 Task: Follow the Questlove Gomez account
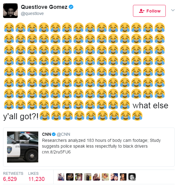(149, 11)
